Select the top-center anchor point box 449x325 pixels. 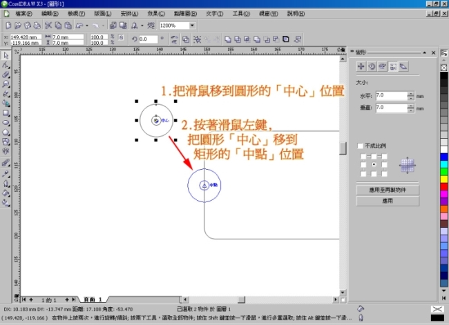tap(374, 156)
